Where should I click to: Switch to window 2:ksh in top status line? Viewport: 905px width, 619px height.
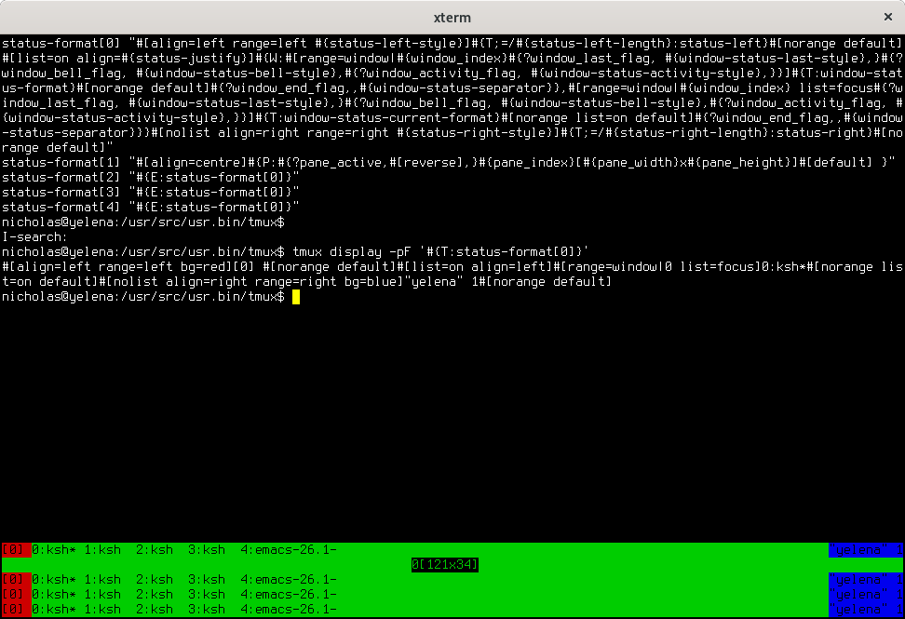155,550
